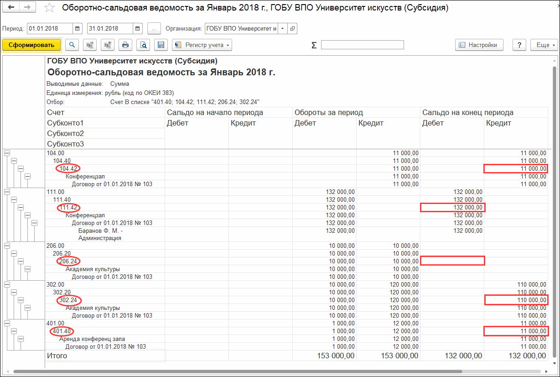Open print preview icon
Viewport: 560px width, 377px height.
144,45
